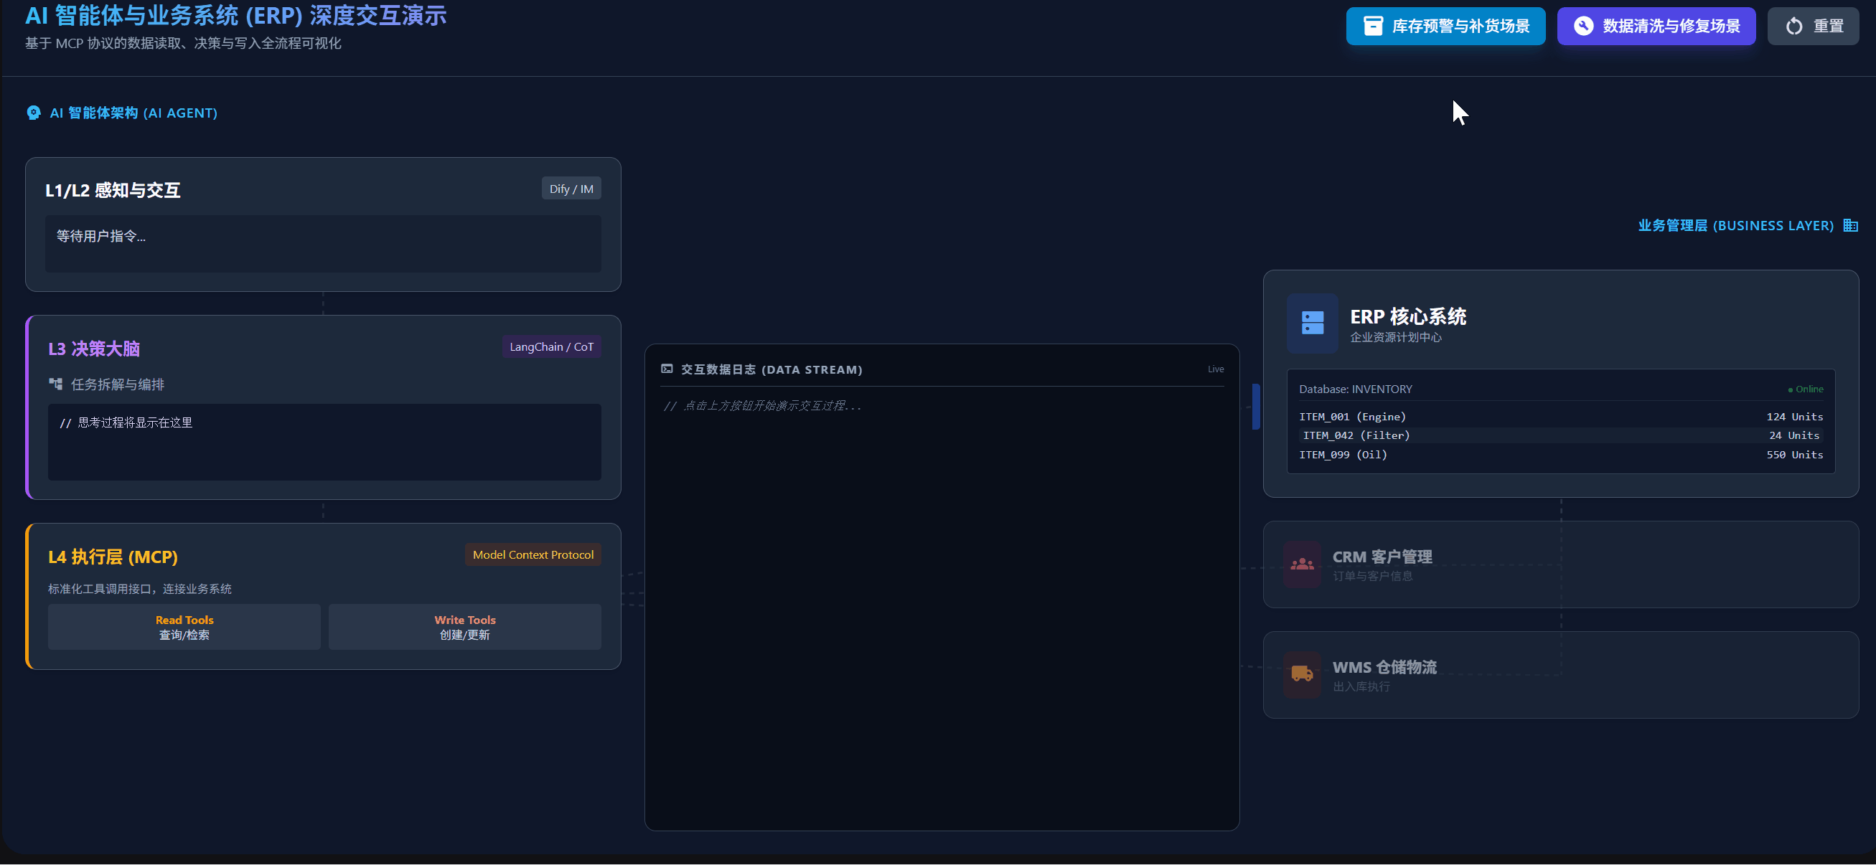This screenshot has height=865, width=1876.
Task: Start the 数据清洗与修复场景 demo
Action: pos(1656,27)
